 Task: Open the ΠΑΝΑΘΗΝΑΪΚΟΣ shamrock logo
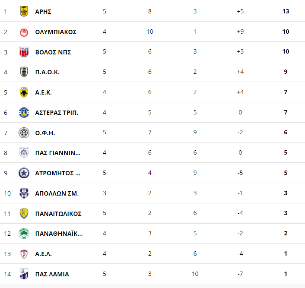pos(24,233)
